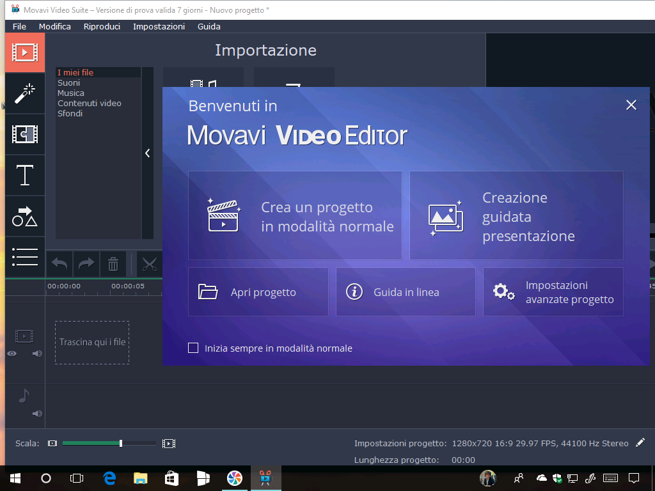Click Crea un progetto in modalità normale

tap(295, 215)
